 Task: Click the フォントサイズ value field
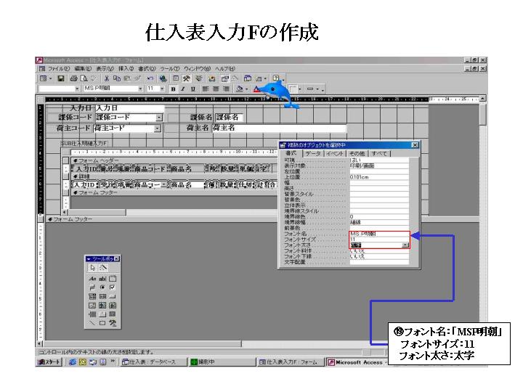tap(379, 240)
